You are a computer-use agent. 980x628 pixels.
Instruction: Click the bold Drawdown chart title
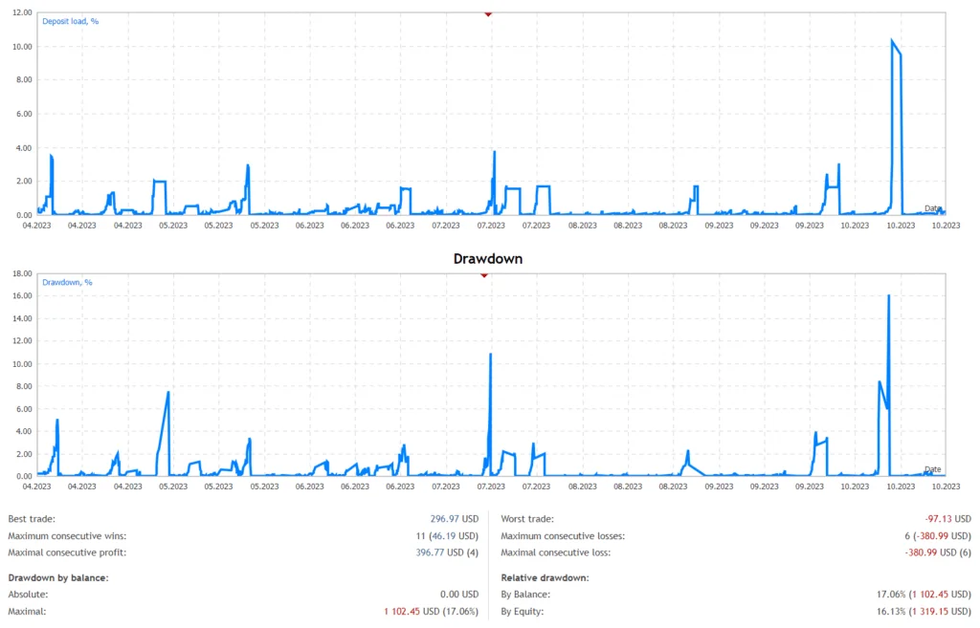tap(490, 258)
